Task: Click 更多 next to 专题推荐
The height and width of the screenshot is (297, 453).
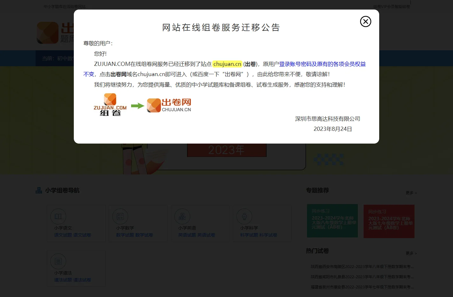Action: pos(411,193)
